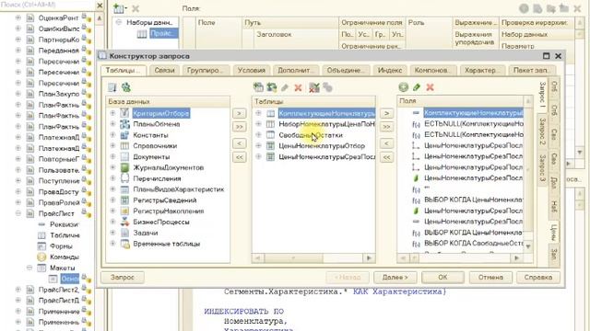Select ПланыВидовХарактеристик in database tree
590x331 pixels.
point(178,189)
